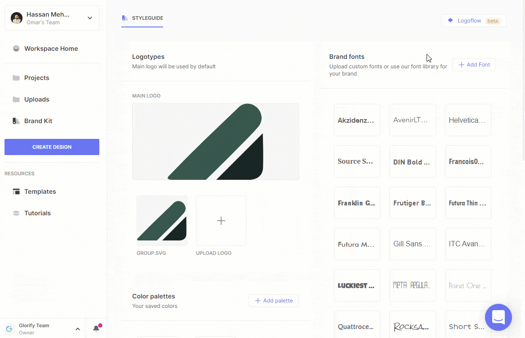This screenshot has width=525, height=338.
Task: Select the Rocksa font card
Action: pos(413,325)
